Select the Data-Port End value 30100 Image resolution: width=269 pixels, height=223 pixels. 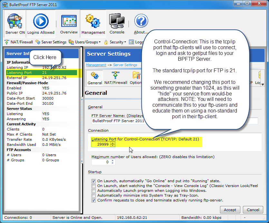pos(48,103)
